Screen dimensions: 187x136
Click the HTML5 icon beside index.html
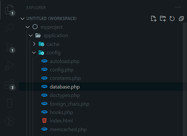pyautogui.click(x=44, y=120)
